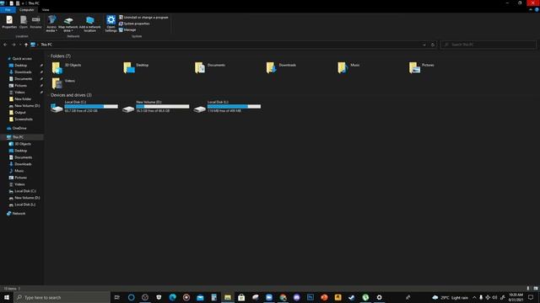
Task: Go up one level with Up arrow
Action: pos(26,45)
